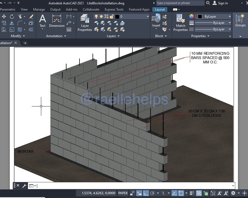Toggle transparency display in status bar
The height and width of the screenshot is (198, 248).
coord(199,193)
